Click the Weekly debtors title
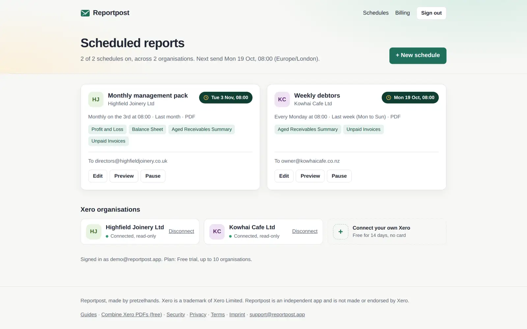The image size is (527, 329). coord(317,95)
